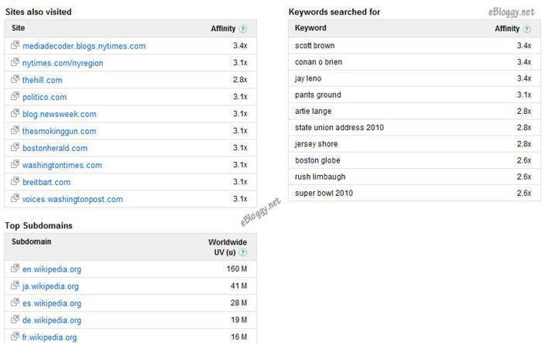542x343 pixels.
Task: Select the 'scott brown' keyword row
Action: [414, 46]
